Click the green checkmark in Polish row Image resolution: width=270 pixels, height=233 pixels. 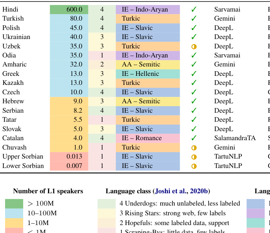(x=194, y=28)
